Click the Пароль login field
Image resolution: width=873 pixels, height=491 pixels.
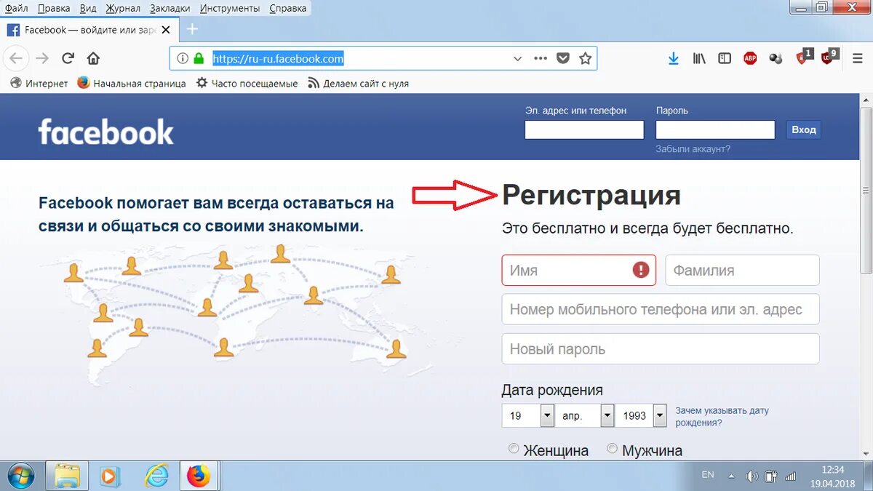coord(715,129)
